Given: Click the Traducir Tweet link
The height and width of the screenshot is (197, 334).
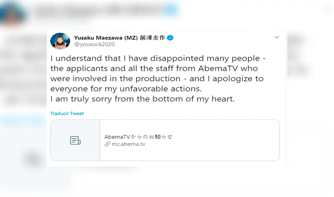Looking at the screenshot, I should click(67, 114).
